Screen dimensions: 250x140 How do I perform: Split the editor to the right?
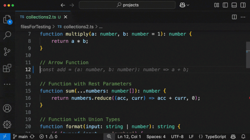tap(234, 17)
